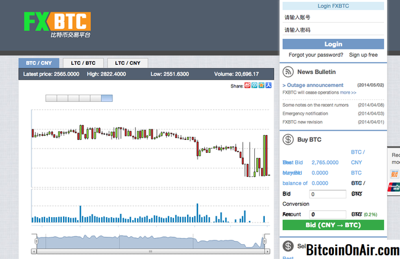Click the News Bulletin RSS icon
Screen dimensions: 400x259
click(x=288, y=72)
